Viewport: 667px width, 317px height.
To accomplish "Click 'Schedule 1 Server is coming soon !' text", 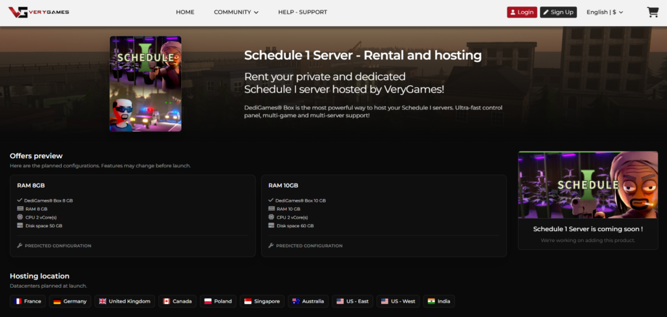I will tap(588, 229).
